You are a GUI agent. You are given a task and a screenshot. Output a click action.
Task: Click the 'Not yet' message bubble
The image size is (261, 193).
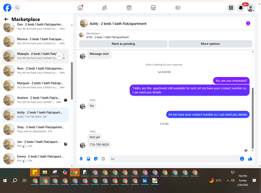(94, 137)
